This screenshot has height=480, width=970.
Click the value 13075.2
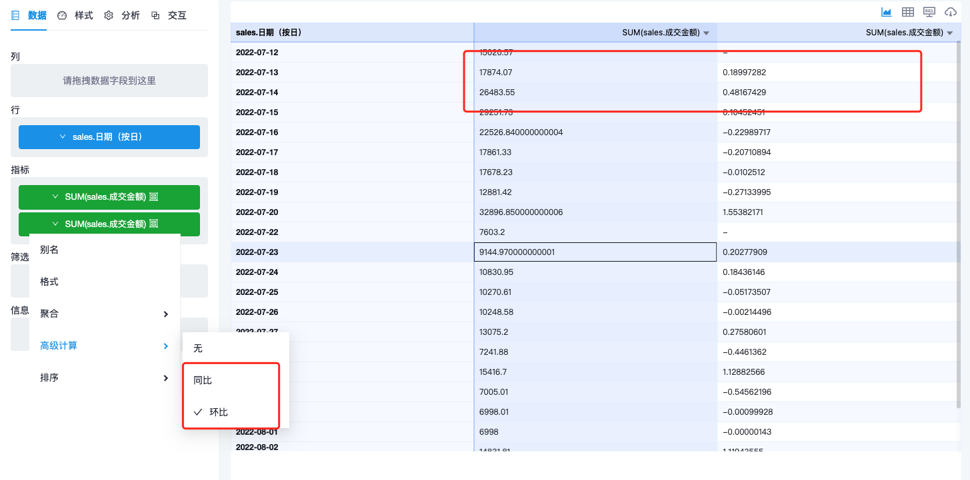595,332
